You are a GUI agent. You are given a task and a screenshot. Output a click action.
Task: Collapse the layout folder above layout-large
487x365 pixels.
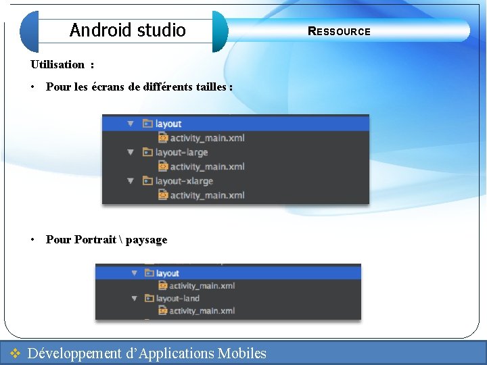click(x=131, y=124)
